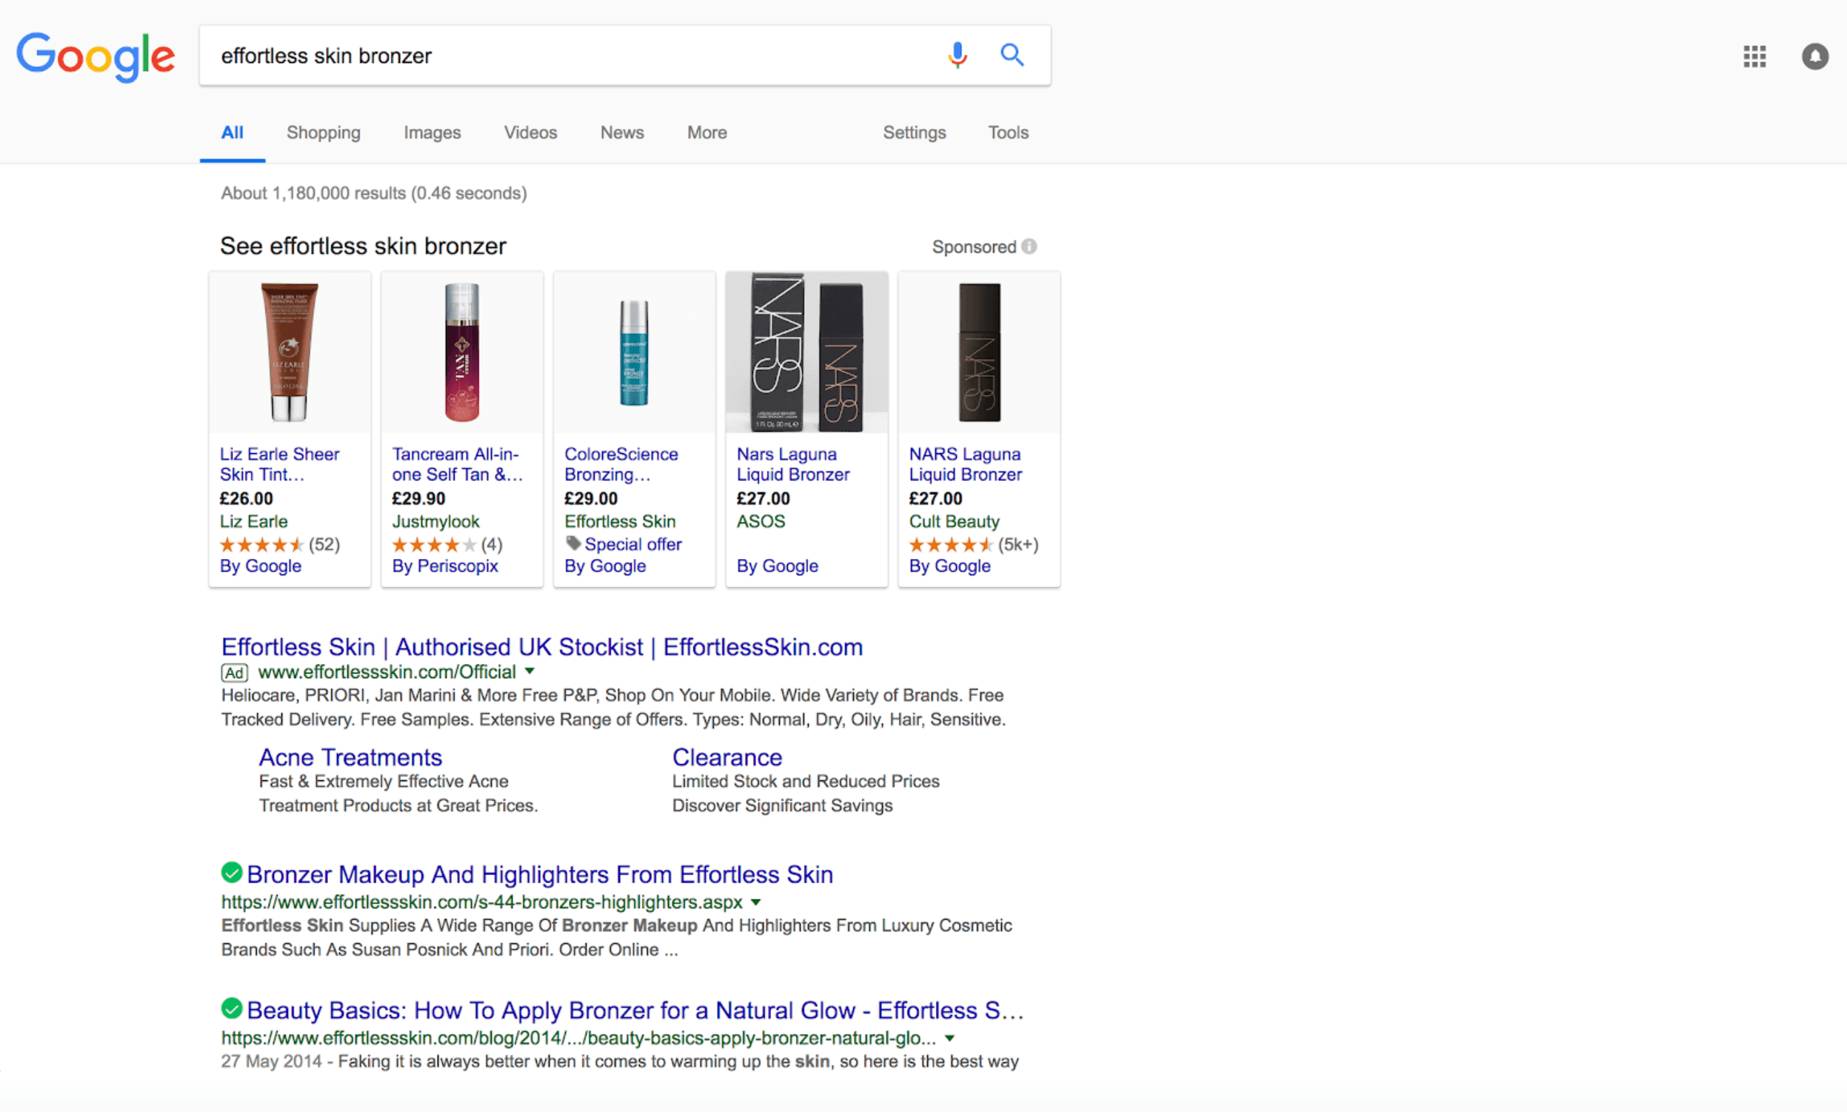
Task: Open the Tancream bottle product image
Action: [462, 352]
